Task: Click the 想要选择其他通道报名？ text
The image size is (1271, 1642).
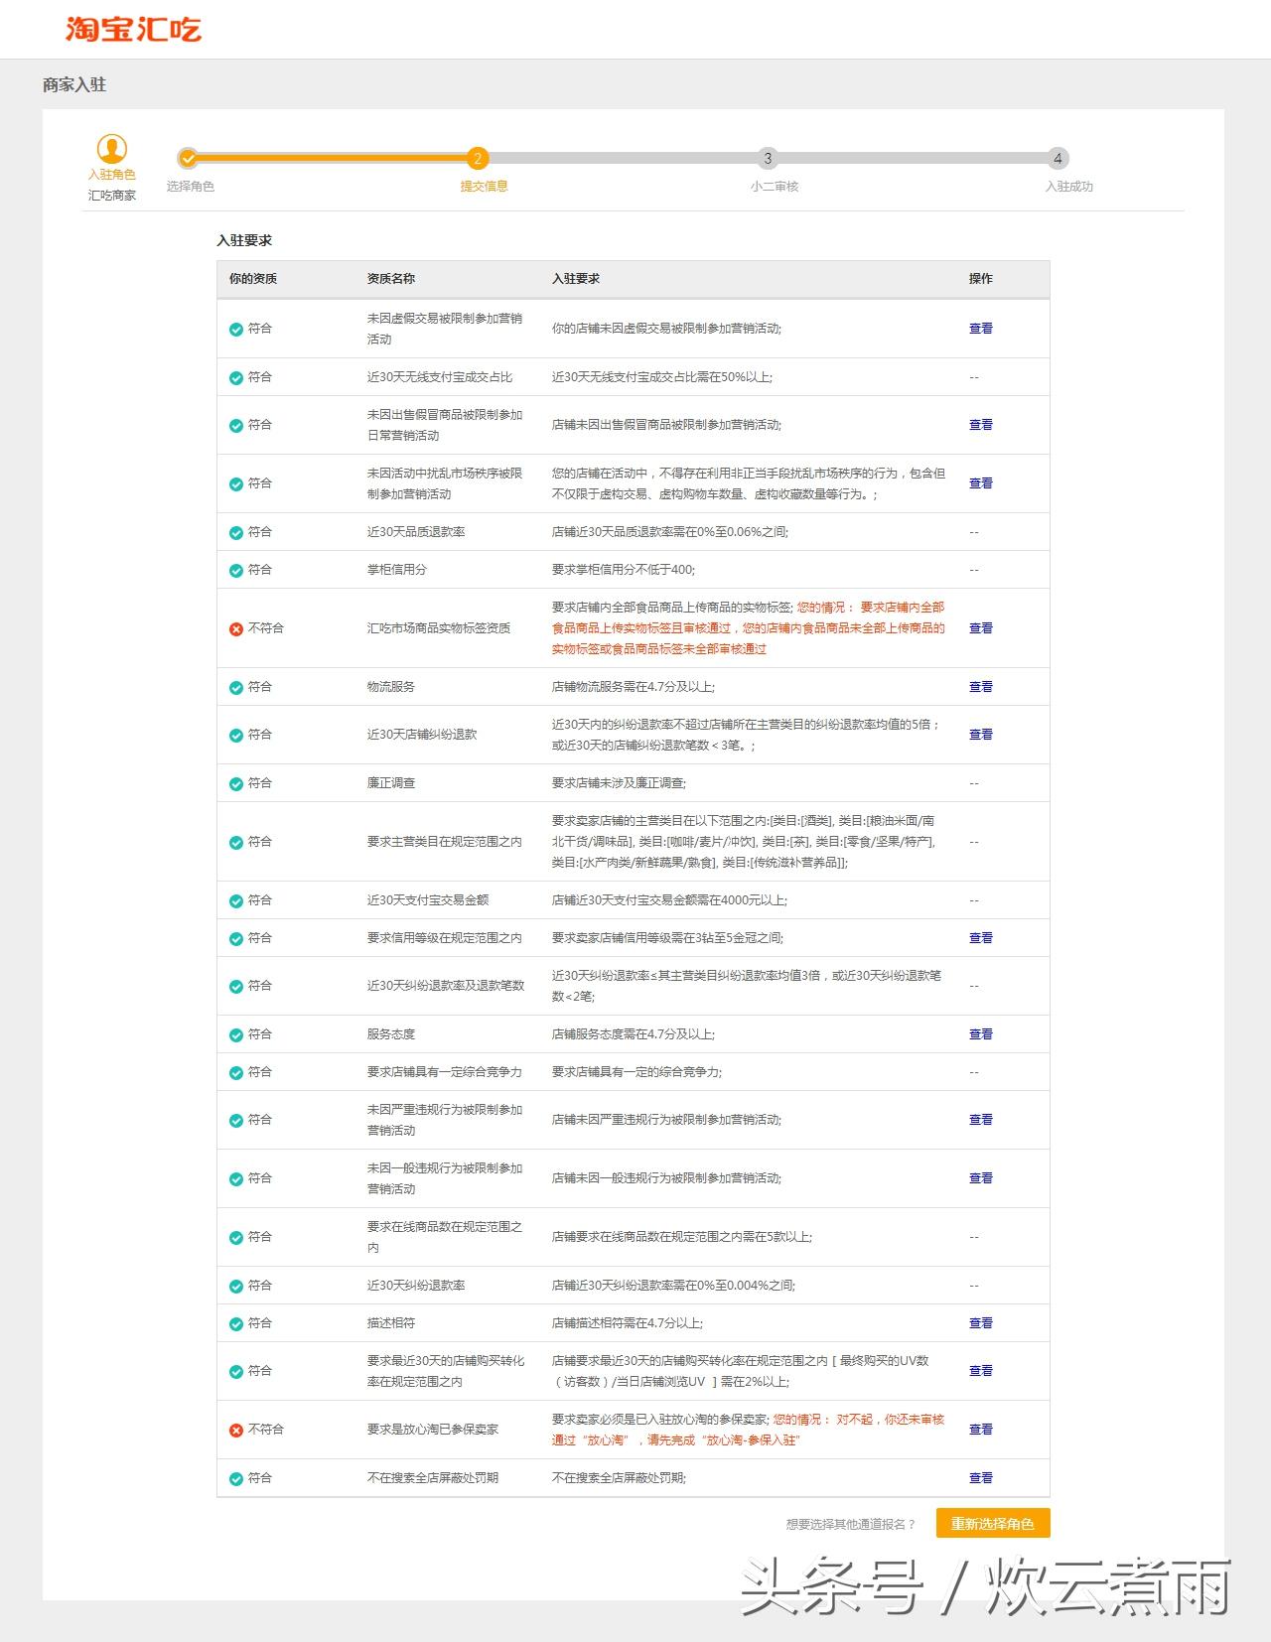Action: point(850,1525)
